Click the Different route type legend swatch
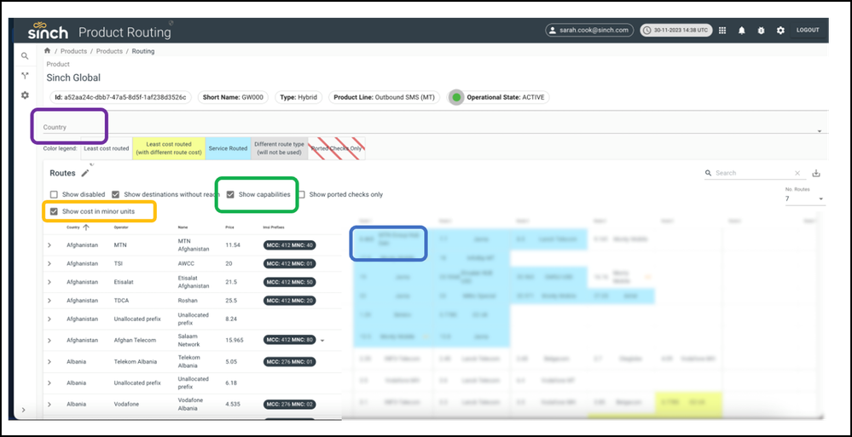The height and width of the screenshot is (437, 852). click(x=280, y=148)
